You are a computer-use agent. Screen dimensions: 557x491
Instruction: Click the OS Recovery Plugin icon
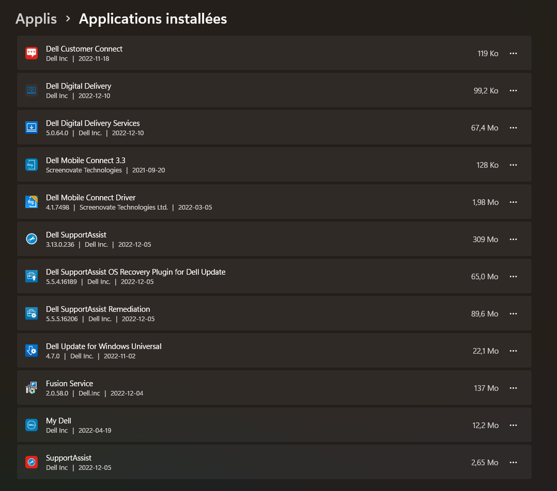pyautogui.click(x=32, y=276)
